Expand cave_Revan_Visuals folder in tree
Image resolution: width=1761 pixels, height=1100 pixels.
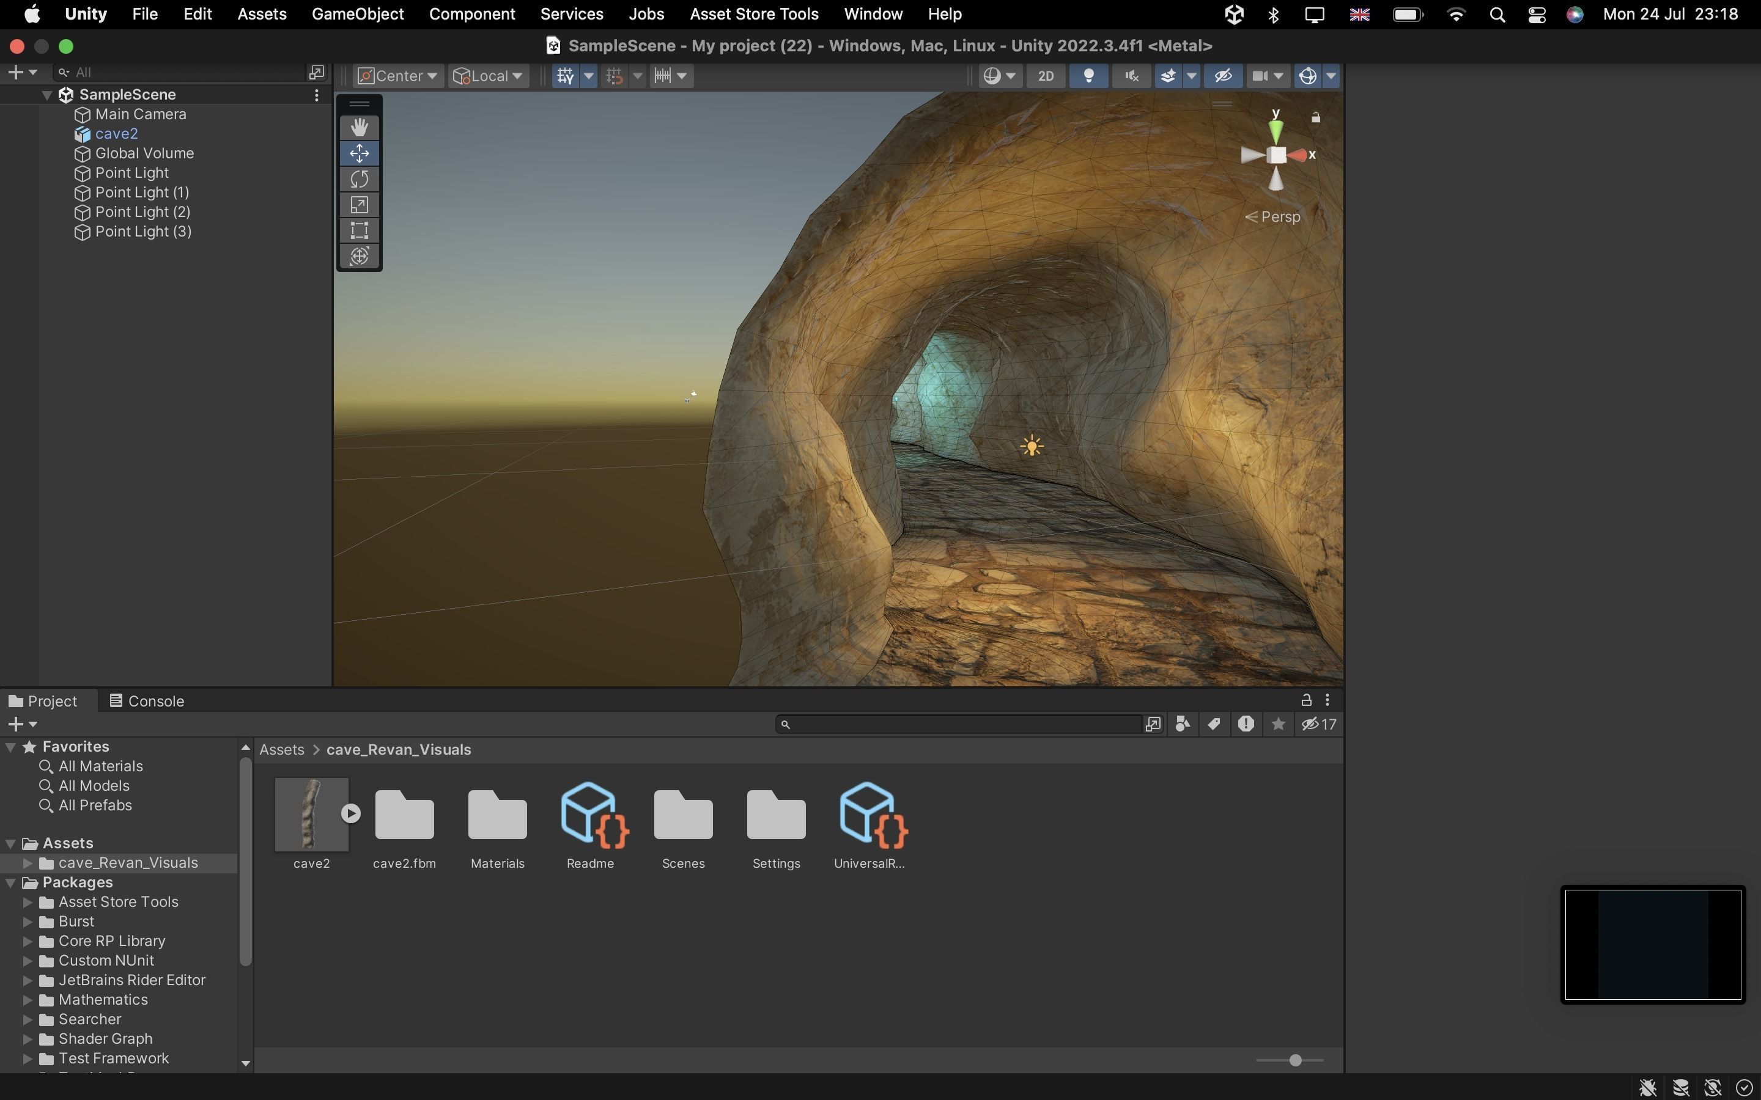pyautogui.click(x=28, y=864)
